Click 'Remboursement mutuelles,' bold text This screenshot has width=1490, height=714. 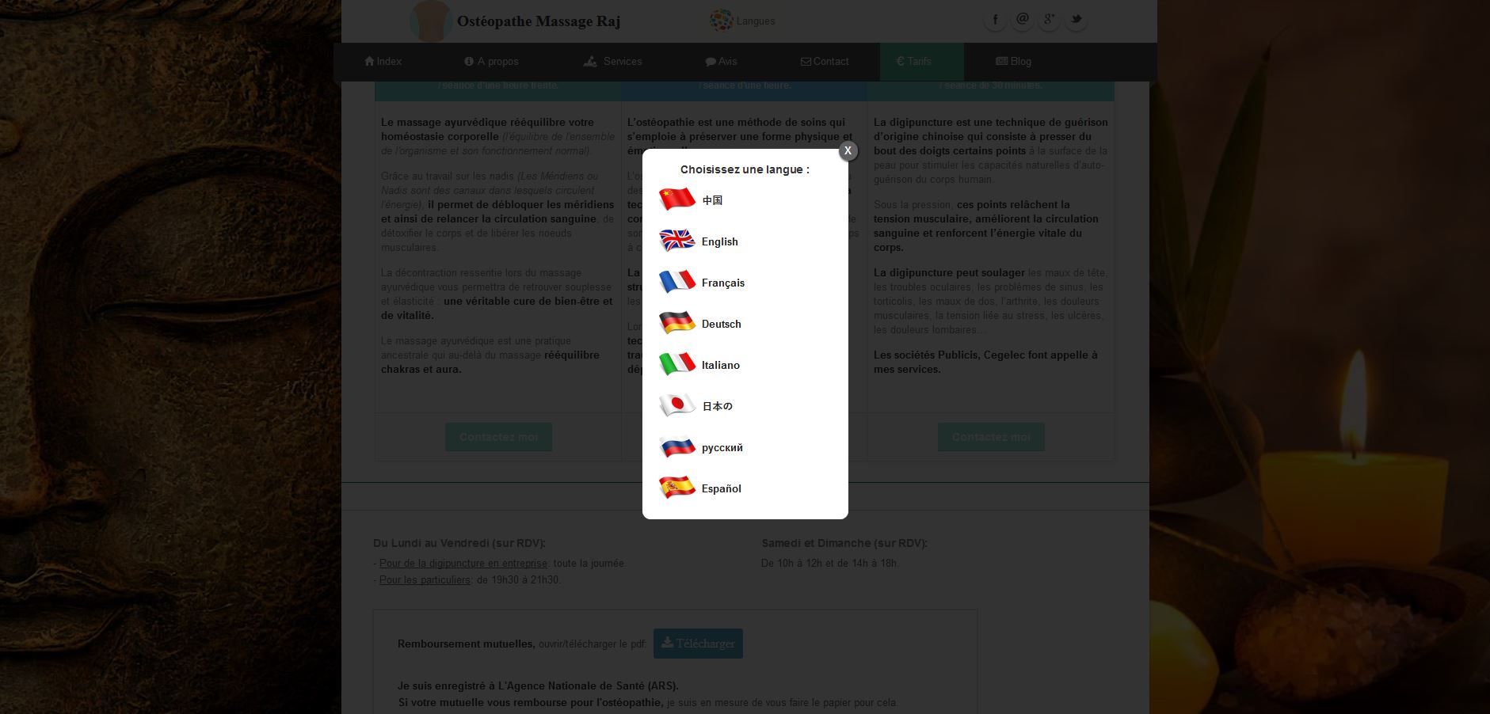[x=467, y=644]
